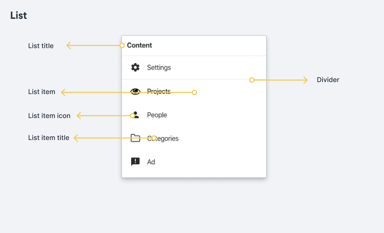This screenshot has width=384, height=233.
Task: Click the announcement icon beside Ad
Action: tap(135, 161)
